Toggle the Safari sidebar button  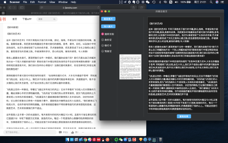(x=22, y=8)
